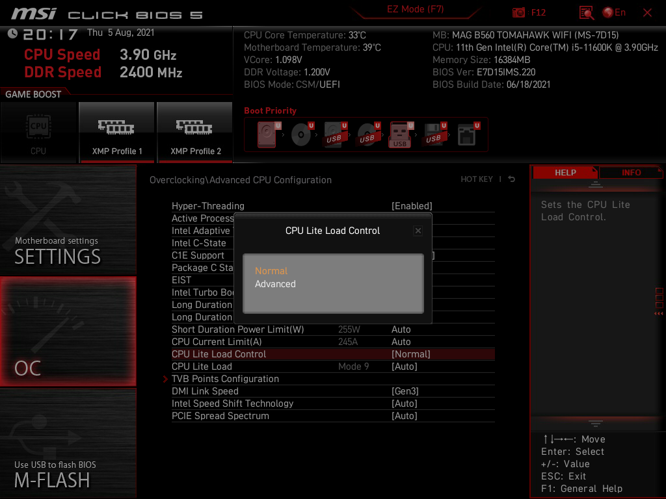This screenshot has height=499, width=666.
Task: Change language via the En globe icon
Action: (x=614, y=13)
